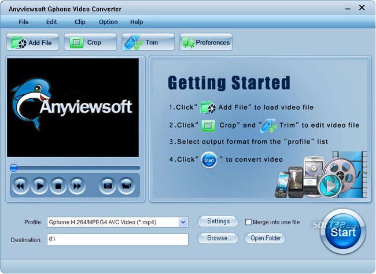Open the Help menu
Screen dimensions: 376x274
coord(137,22)
